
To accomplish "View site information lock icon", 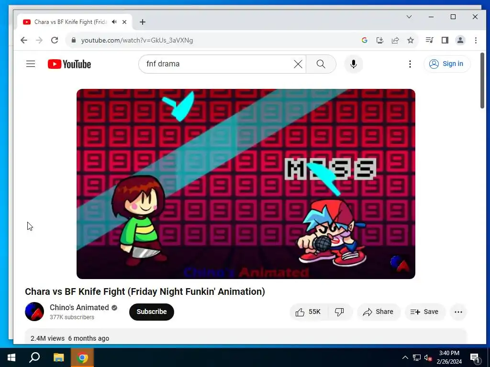I will point(74,40).
